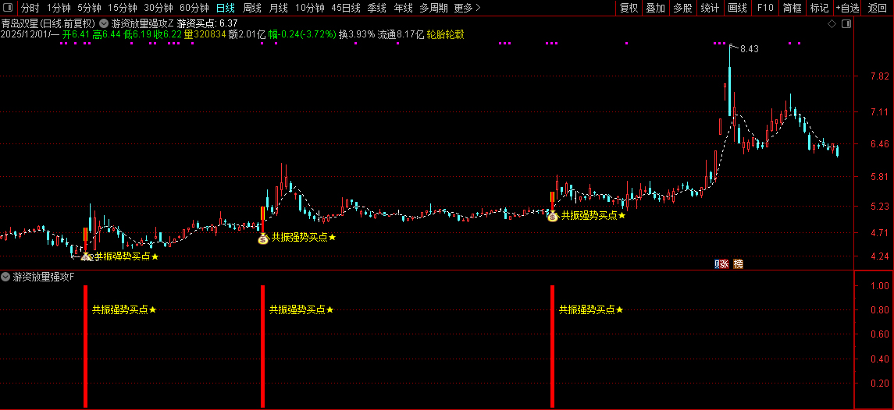
Task: Click the 5.81 price axis label
Action: coord(880,177)
